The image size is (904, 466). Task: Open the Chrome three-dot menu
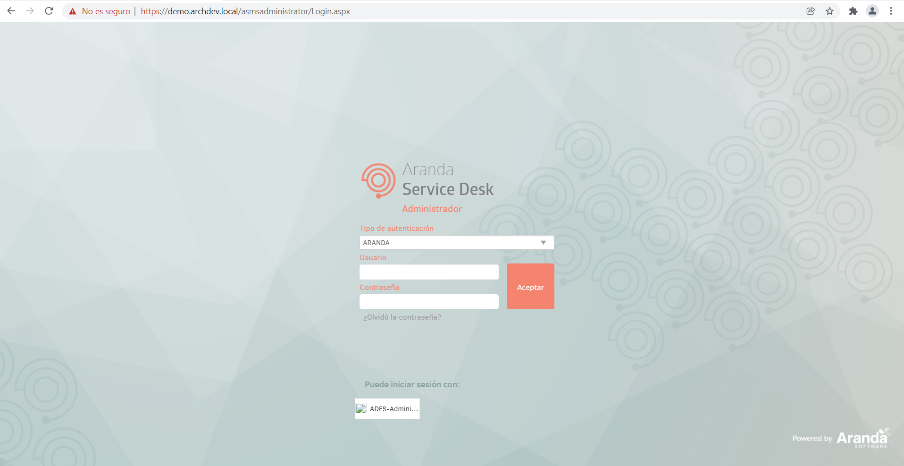pyautogui.click(x=891, y=11)
